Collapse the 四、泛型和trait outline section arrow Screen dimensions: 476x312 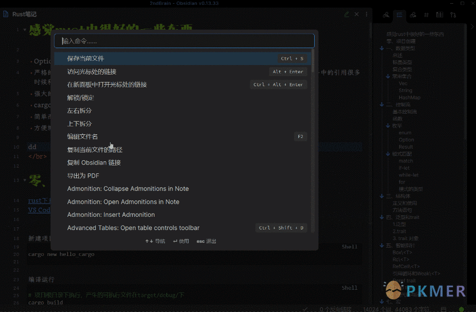click(x=382, y=217)
